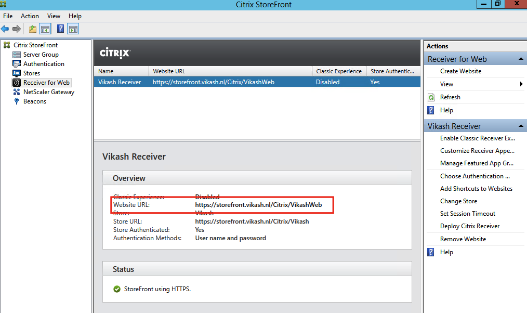Screen dimensions: 527x313
Task: Click Manage Featured App Groups action
Action: [477, 163]
